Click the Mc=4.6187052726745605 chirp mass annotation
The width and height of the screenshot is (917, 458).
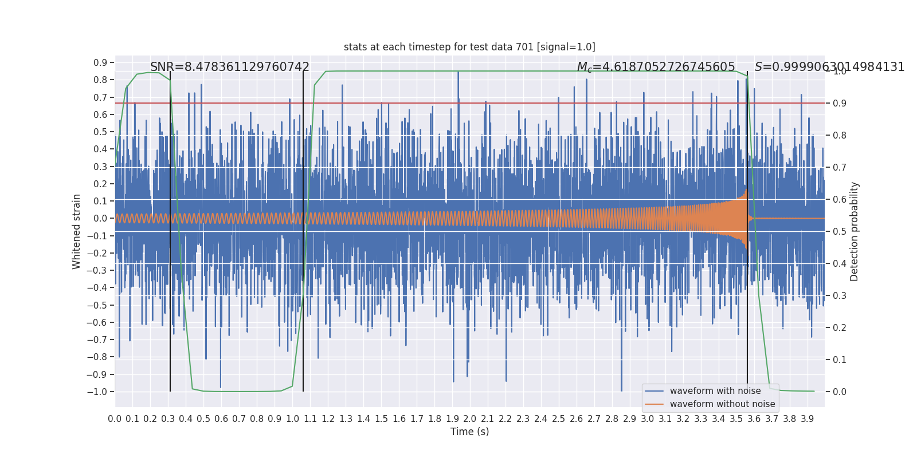[x=656, y=67]
